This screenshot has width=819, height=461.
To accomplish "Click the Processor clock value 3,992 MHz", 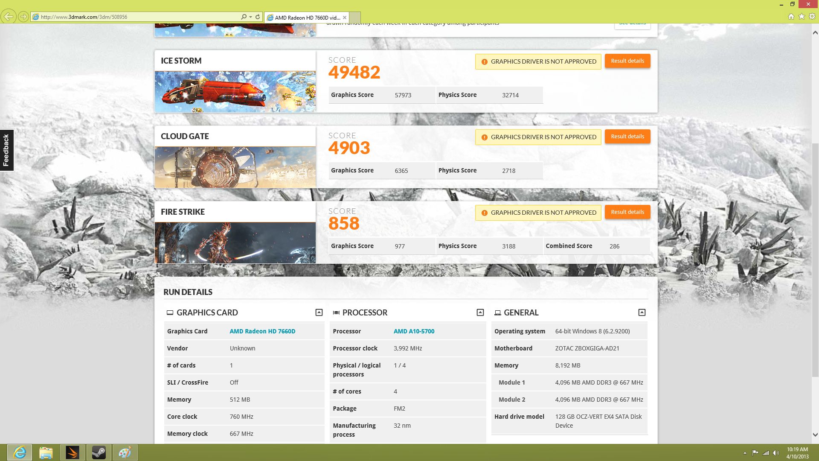I will pos(408,348).
